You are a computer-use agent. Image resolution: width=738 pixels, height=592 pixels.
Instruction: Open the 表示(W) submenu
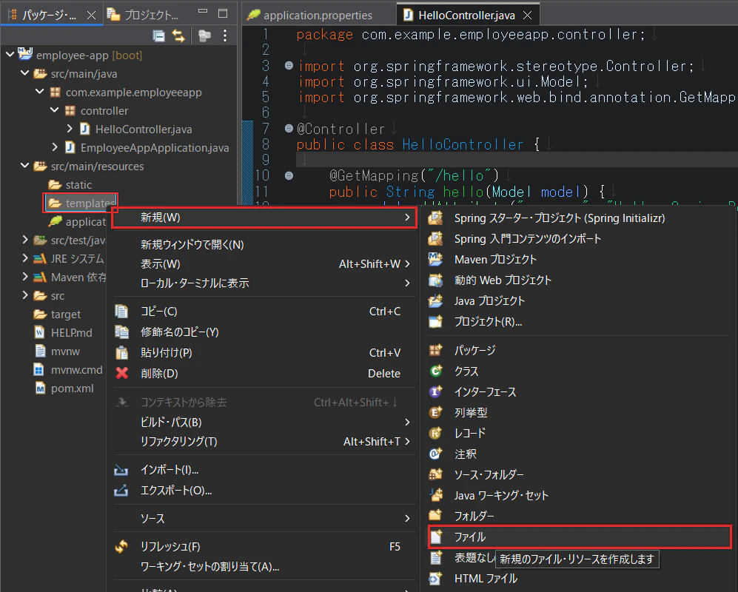point(264,264)
